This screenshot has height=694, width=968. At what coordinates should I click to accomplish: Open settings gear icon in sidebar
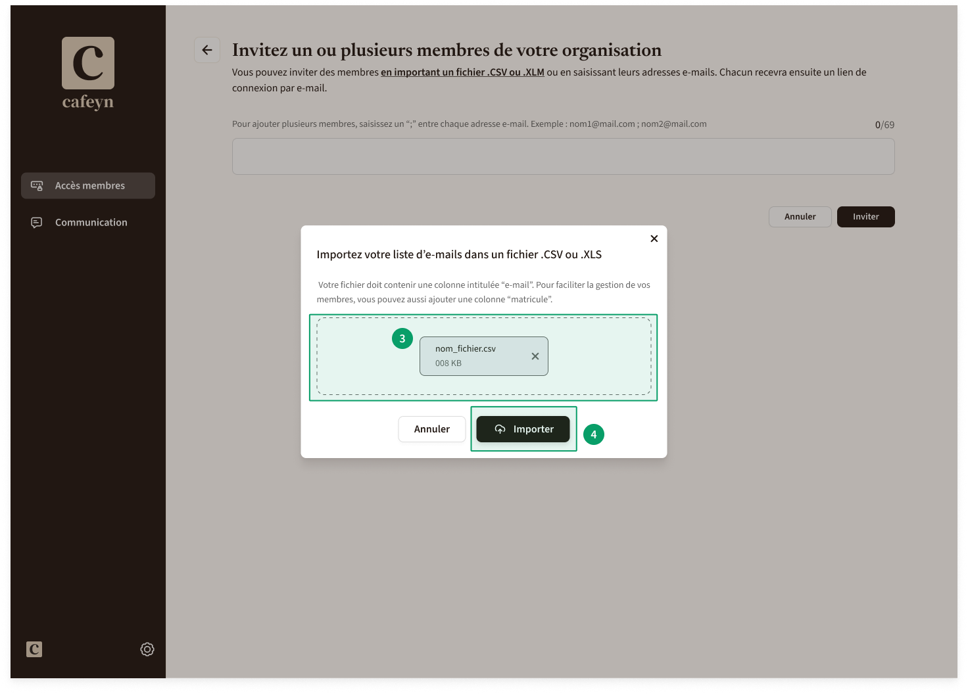147,649
